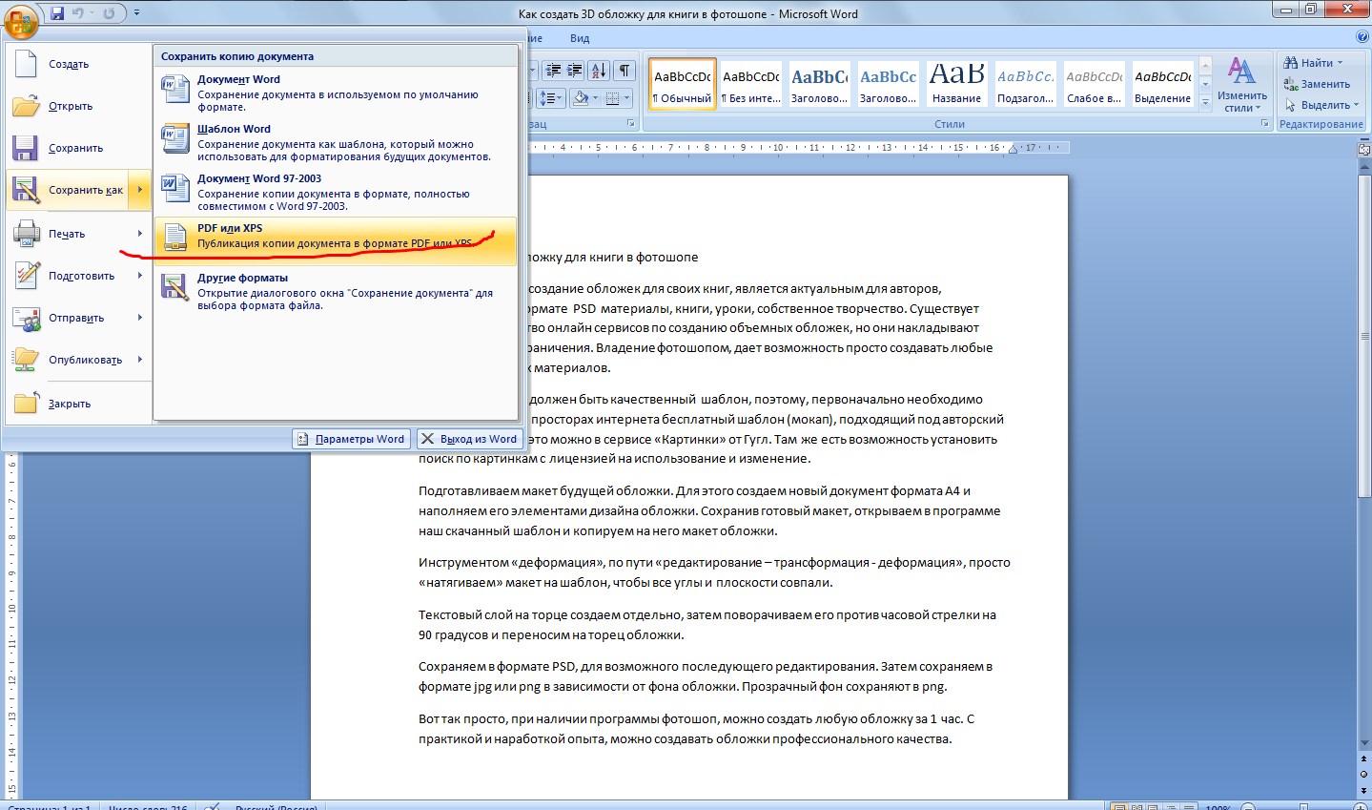Click the Шаблон Word save option

[x=336, y=142]
